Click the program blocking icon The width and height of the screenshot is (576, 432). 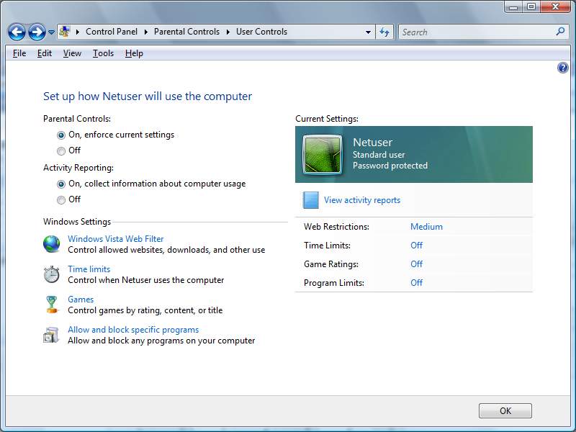(x=51, y=335)
